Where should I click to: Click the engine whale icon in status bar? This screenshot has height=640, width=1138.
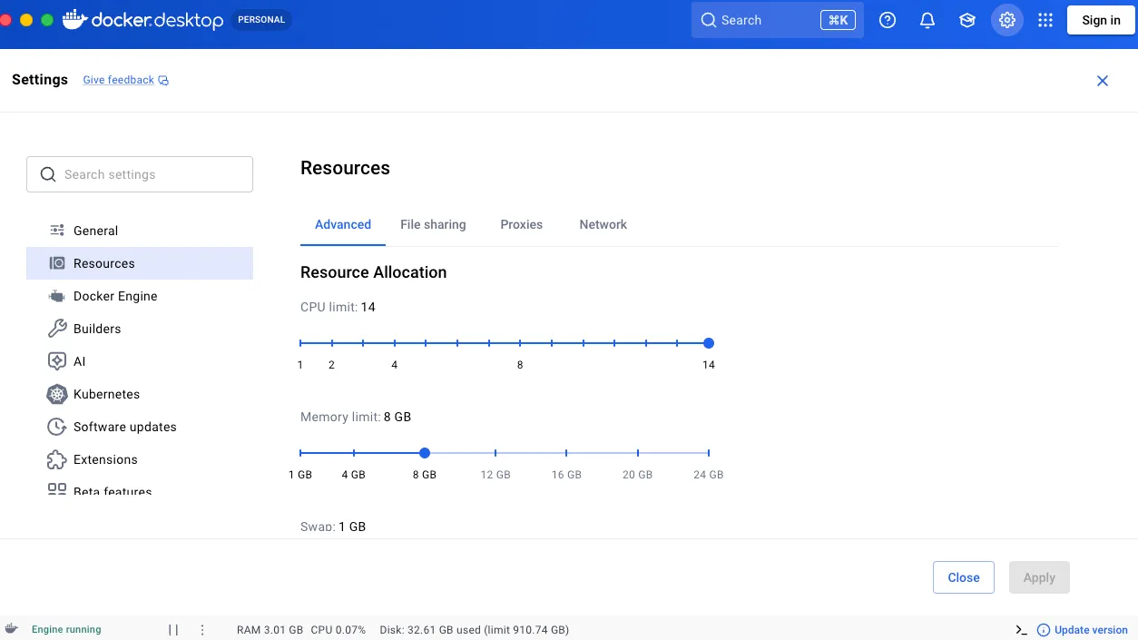click(11, 629)
